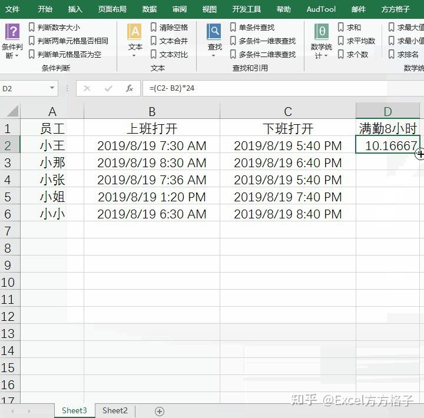Expand the 数学统计 dropdown arrow
Viewport: 424px width, 418px height.
pyautogui.click(x=326, y=56)
